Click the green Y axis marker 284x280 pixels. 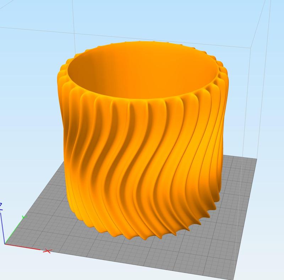pos(24,217)
